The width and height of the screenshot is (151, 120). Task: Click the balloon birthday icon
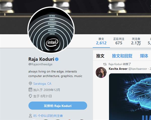pos(30,96)
